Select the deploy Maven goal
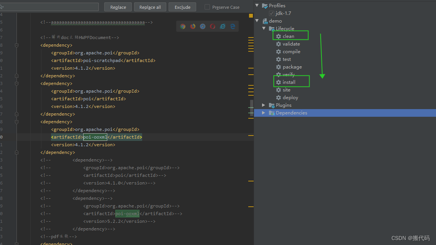This screenshot has height=245, width=436. click(x=290, y=97)
